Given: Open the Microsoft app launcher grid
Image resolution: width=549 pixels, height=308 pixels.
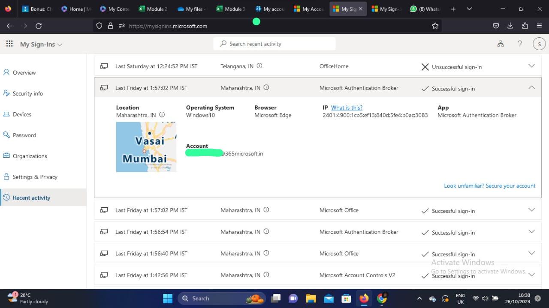Looking at the screenshot, I should [x=9, y=44].
